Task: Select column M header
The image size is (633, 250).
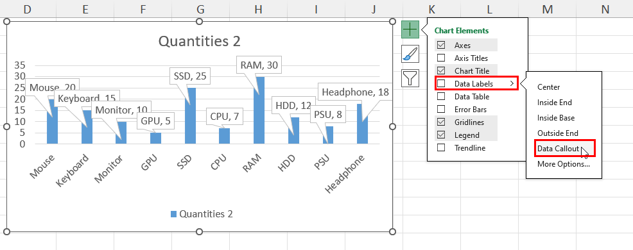Action: [547, 9]
